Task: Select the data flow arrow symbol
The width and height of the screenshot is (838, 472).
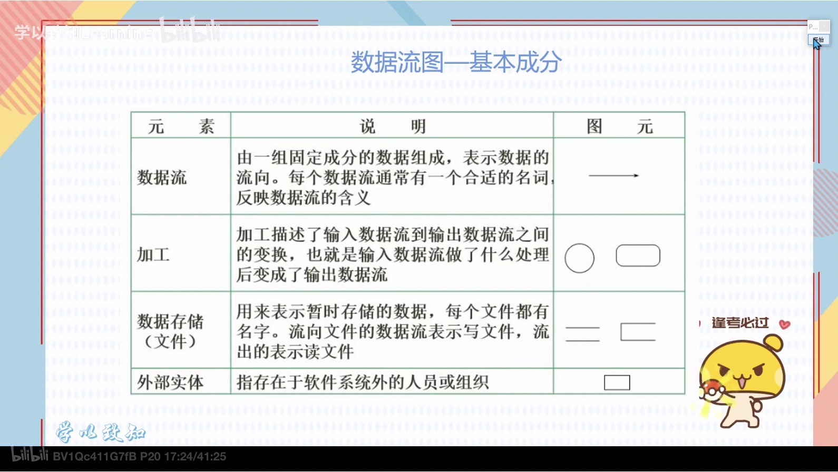Action: pyautogui.click(x=613, y=175)
